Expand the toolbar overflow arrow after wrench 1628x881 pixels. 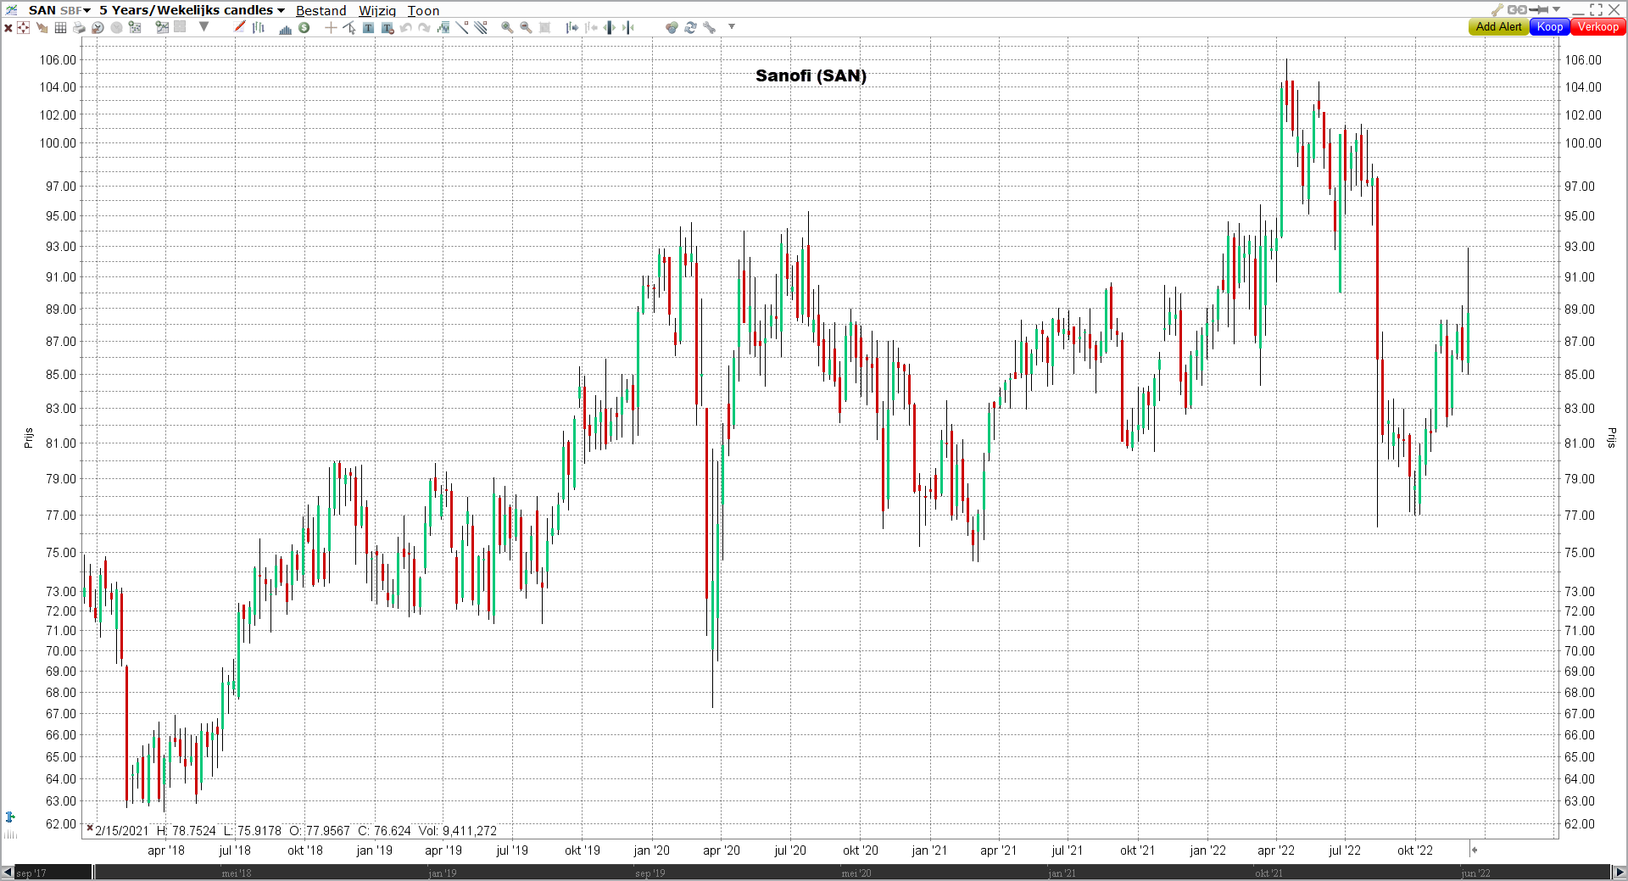pos(732,27)
